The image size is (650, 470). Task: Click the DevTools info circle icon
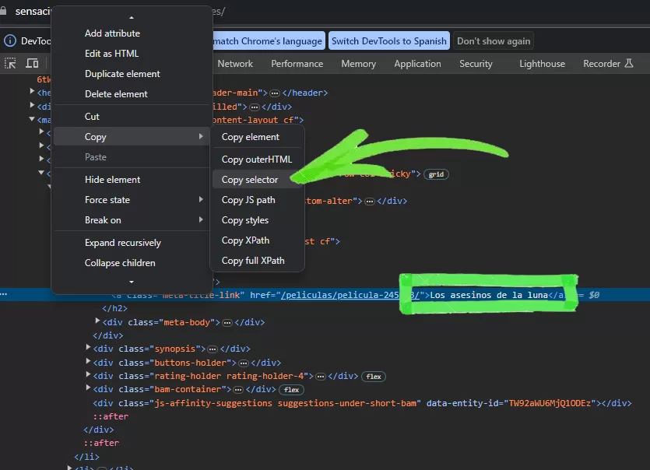coord(10,40)
